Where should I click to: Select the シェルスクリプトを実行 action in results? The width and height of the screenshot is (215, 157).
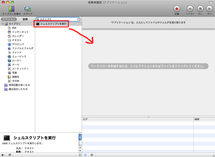click(58, 24)
